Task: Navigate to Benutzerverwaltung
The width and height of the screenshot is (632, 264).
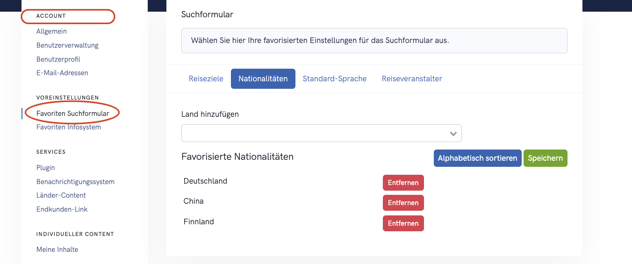Action: (67, 45)
